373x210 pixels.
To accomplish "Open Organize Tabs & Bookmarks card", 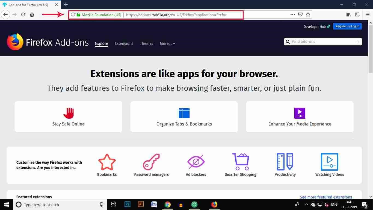I will pos(184,116).
